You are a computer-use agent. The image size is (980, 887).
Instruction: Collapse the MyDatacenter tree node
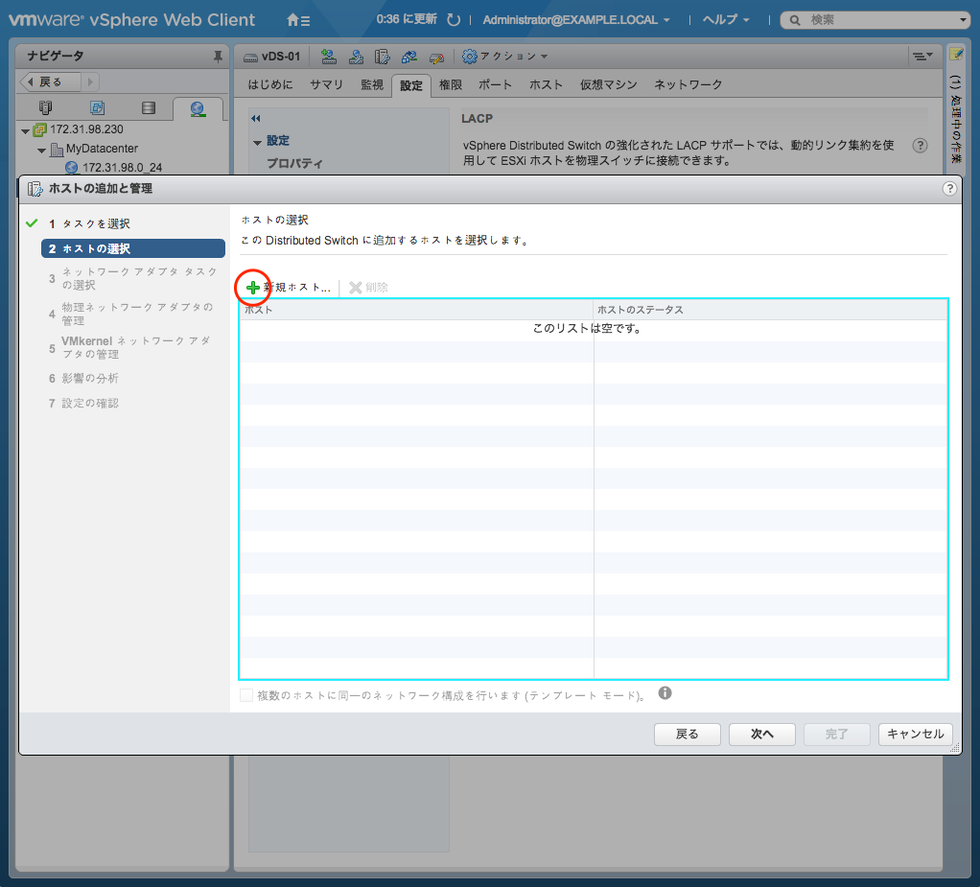(x=41, y=151)
